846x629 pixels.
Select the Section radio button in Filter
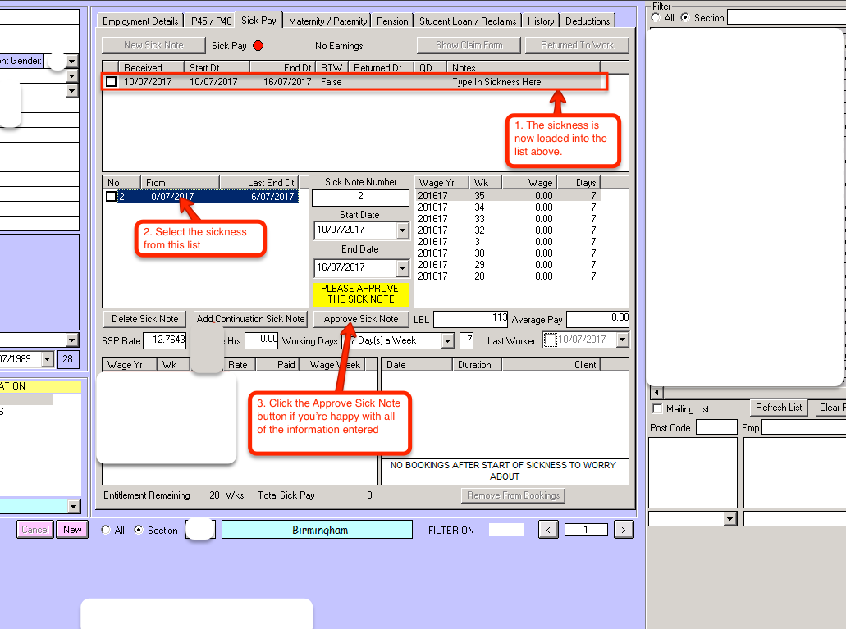[685, 17]
